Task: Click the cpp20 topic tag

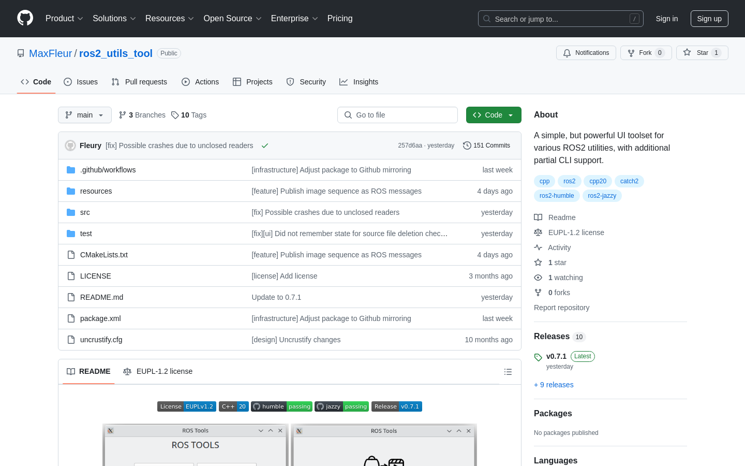Action: (x=598, y=181)
